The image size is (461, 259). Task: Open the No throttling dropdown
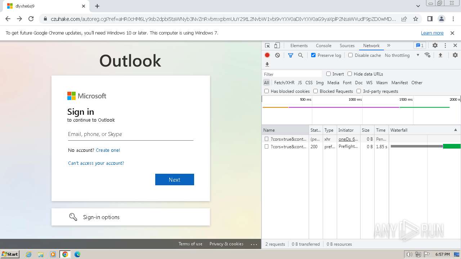click(402, 55)
